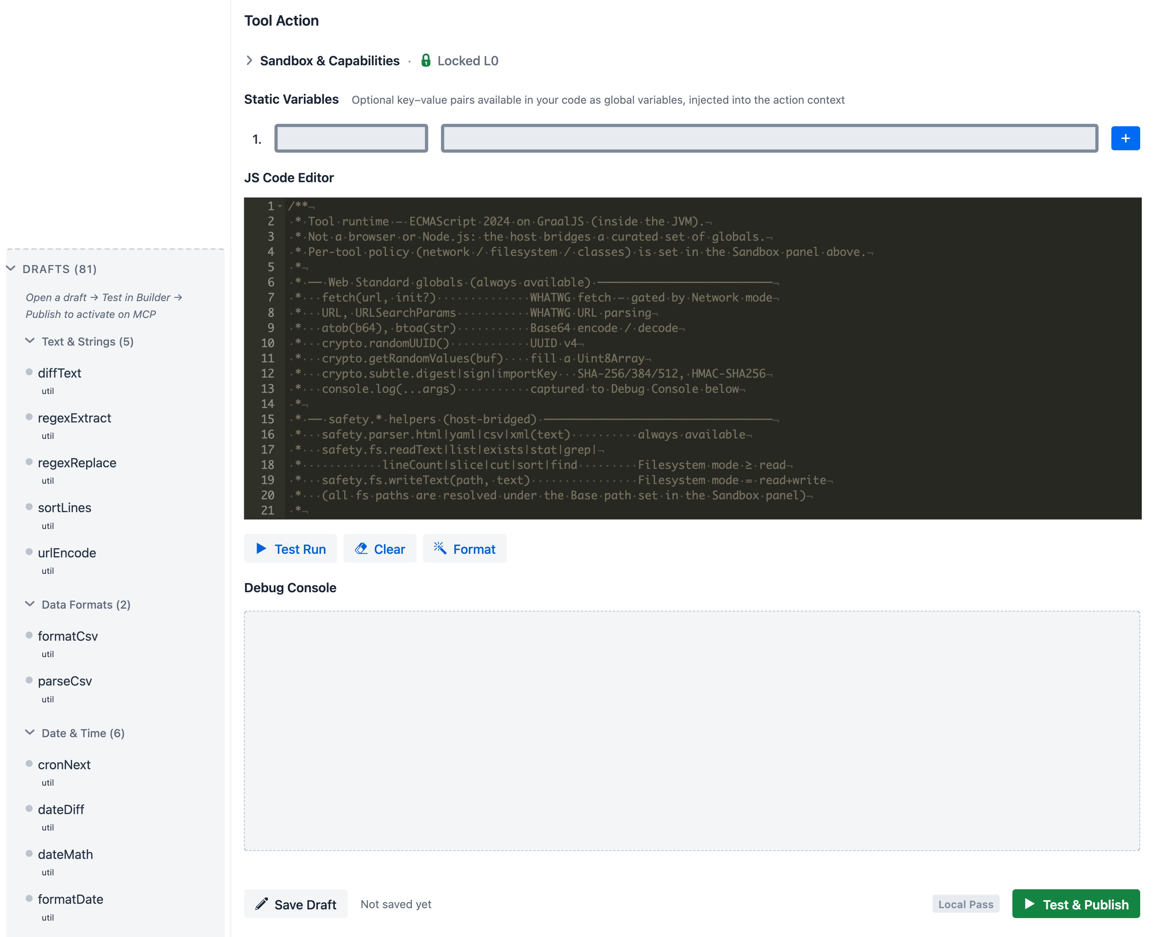Viewport: 1153px width, 937px height.
Task: Click inside the Debug Console area
Action: tap(692, 731)
